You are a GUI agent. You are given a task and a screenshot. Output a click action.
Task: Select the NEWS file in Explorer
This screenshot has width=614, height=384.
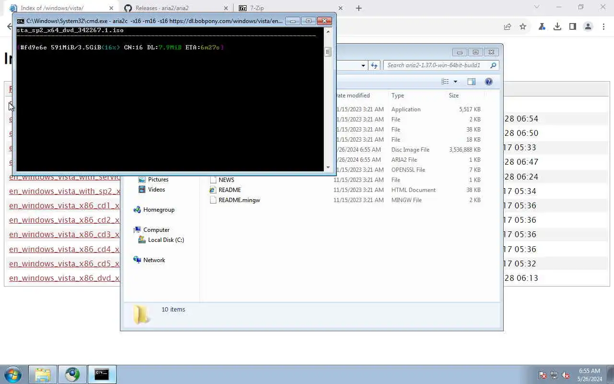click(x=226, y=180)
